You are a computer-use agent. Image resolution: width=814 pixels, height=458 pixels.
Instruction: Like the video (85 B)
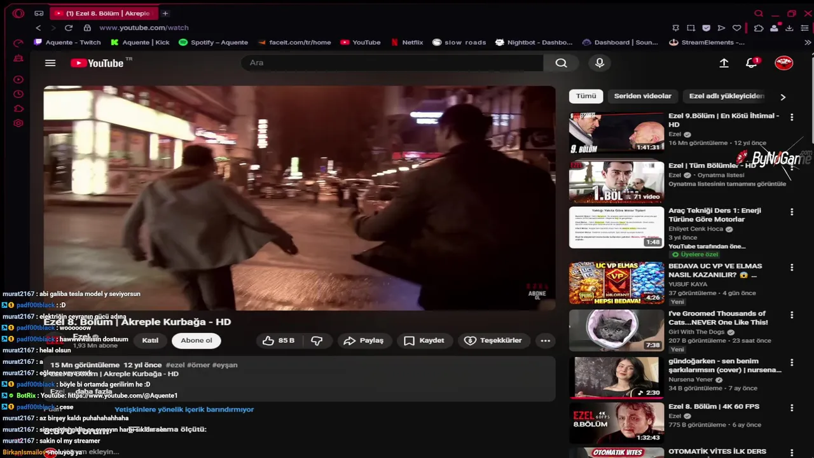279,341
